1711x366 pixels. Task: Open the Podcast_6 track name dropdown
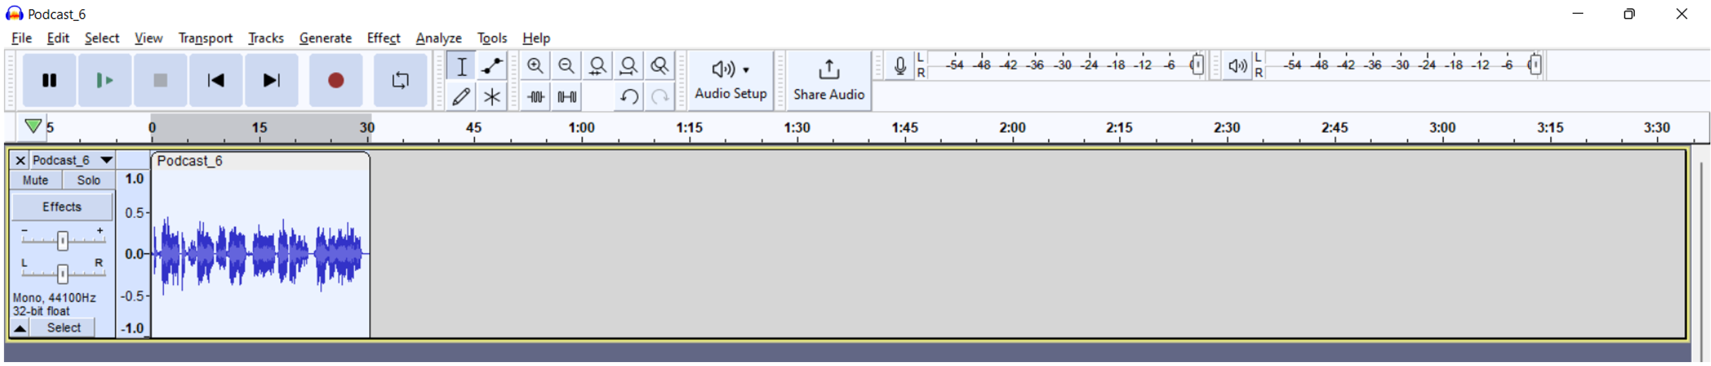tap(106, 160)
